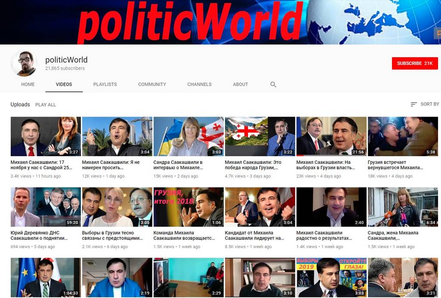Click '18K views • 4 days ago' text
Screen dimensions: 441x298
pos(390,176)
